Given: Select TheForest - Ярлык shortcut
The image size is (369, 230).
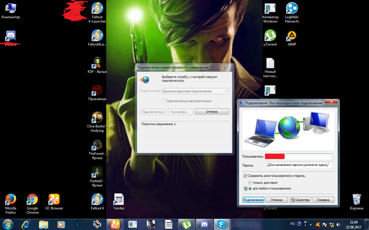Looking at the screenshot, I should coord(97,149).
